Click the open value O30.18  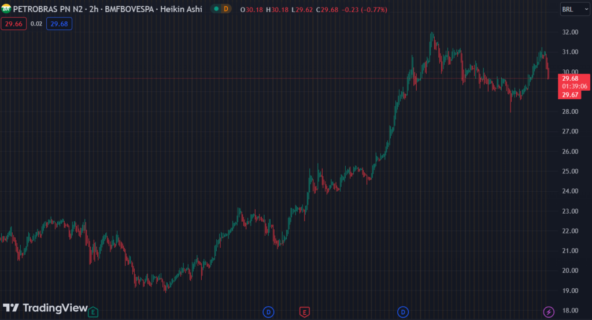[x=251, y=9]
